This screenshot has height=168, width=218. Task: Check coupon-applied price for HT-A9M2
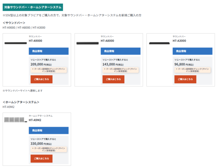[49, 149]
